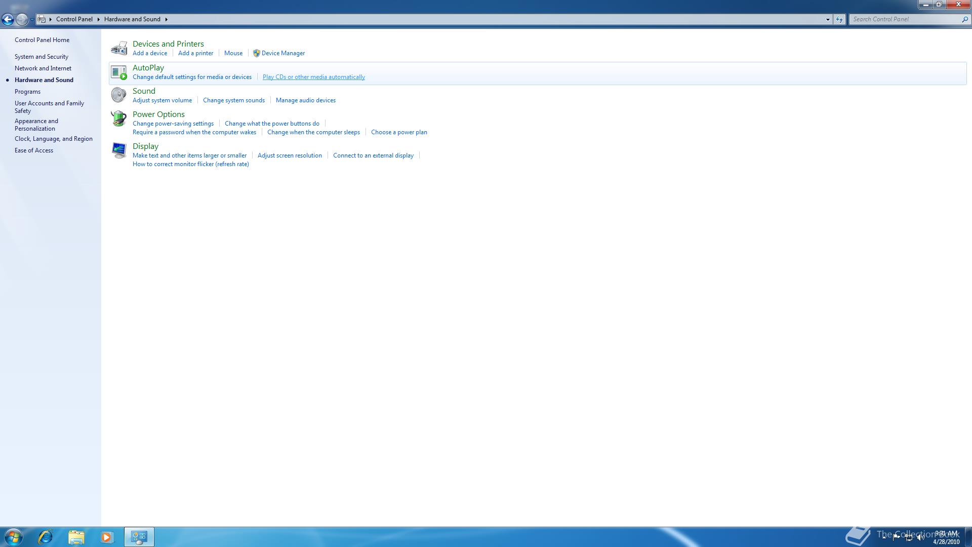Click the Action Center flag icon
Viewport: 972px width, 547px height.
(897, 537)
